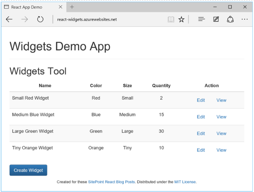Click the Share icon in toolbar

click(230, 19)
